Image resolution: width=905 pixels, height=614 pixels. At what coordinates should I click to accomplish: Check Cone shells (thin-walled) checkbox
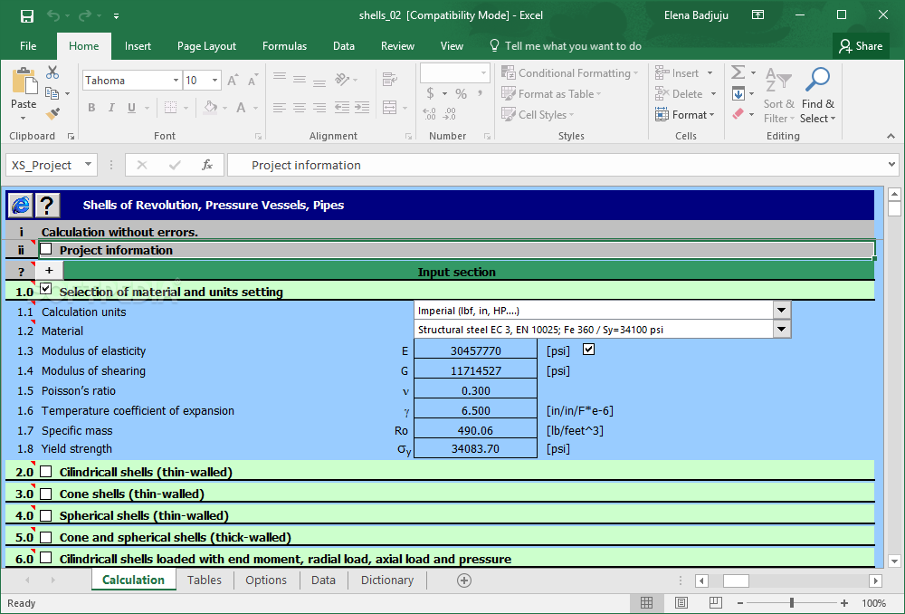point(46,494)
